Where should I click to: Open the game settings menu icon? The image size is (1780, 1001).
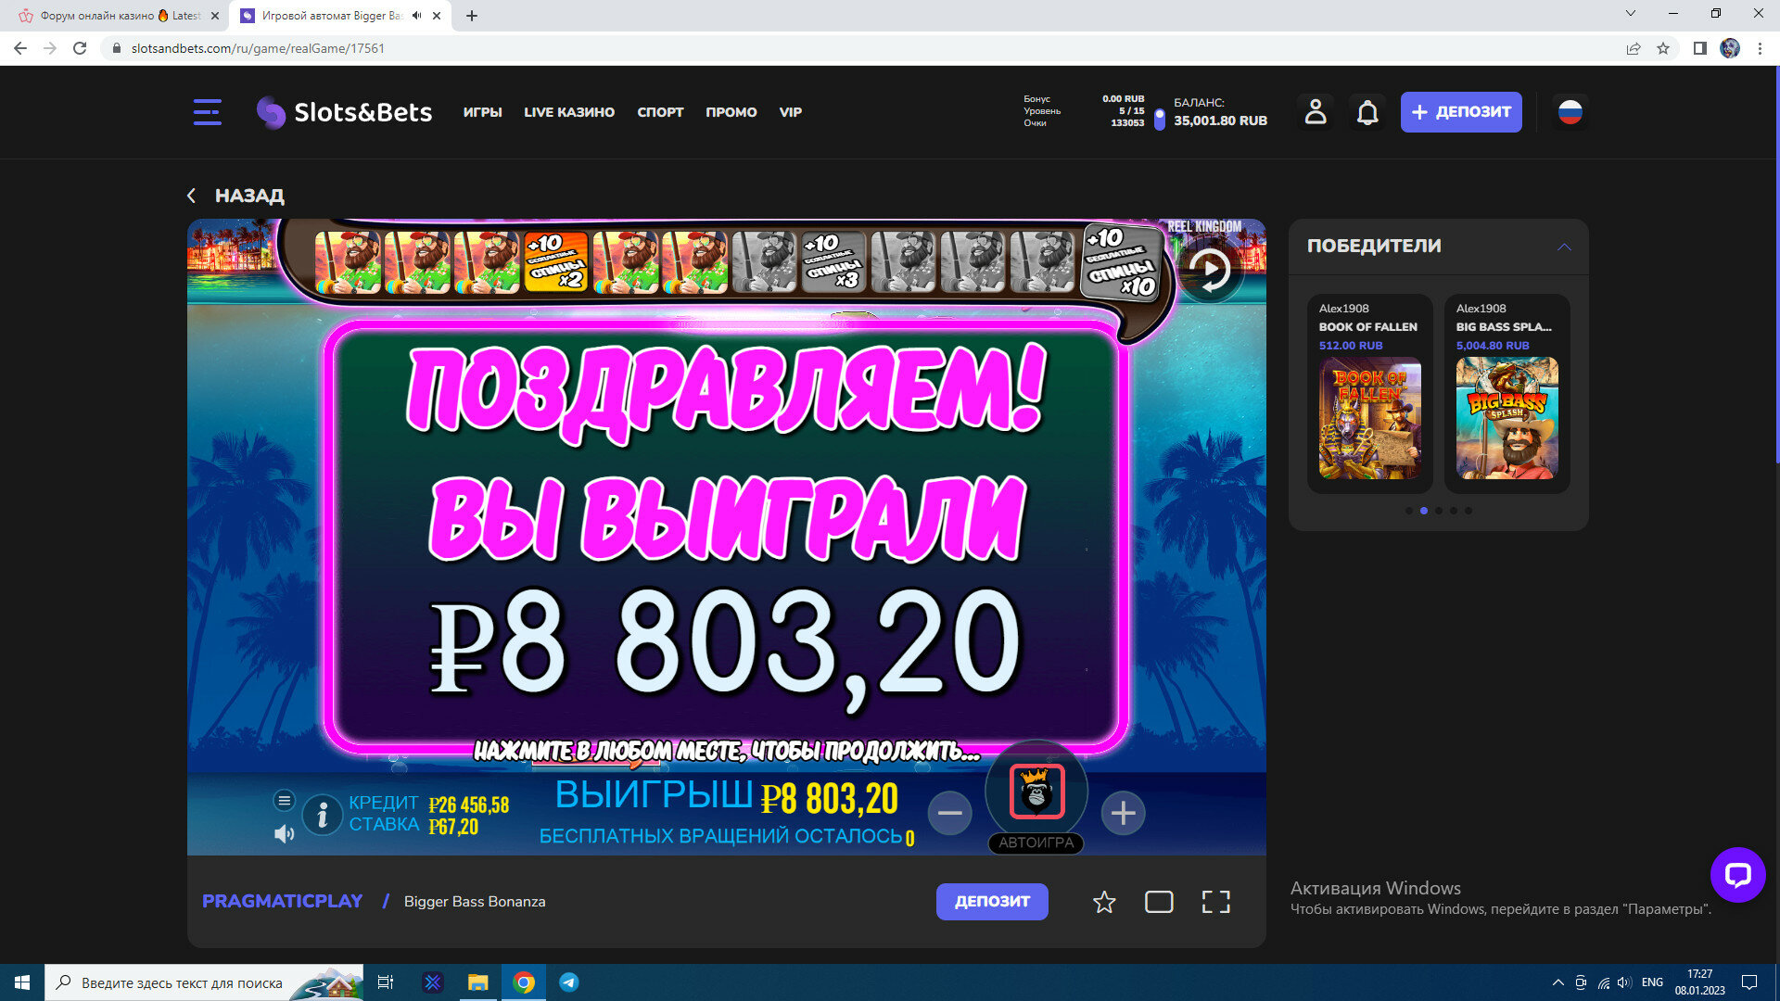click(284, 800)
